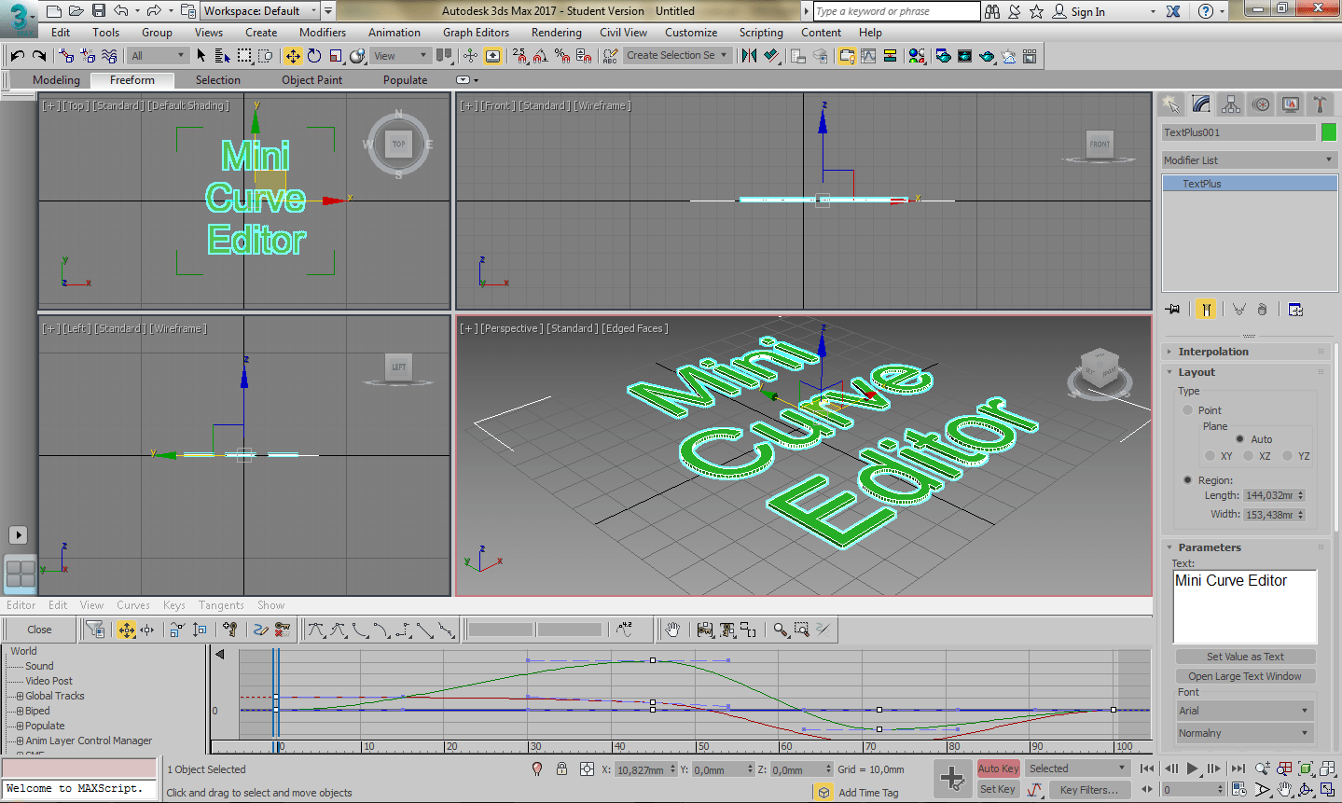Select the Select and Rotate tool
Image resolution: width=1342 pixels, height=803 pixels.
314,56
